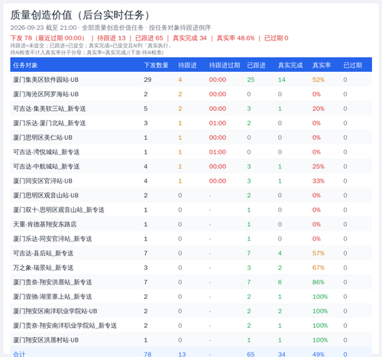This screenshot has height=357, width=382.
Task: Click summary text 待跟进 13
Action: click(x=112, y=38)
